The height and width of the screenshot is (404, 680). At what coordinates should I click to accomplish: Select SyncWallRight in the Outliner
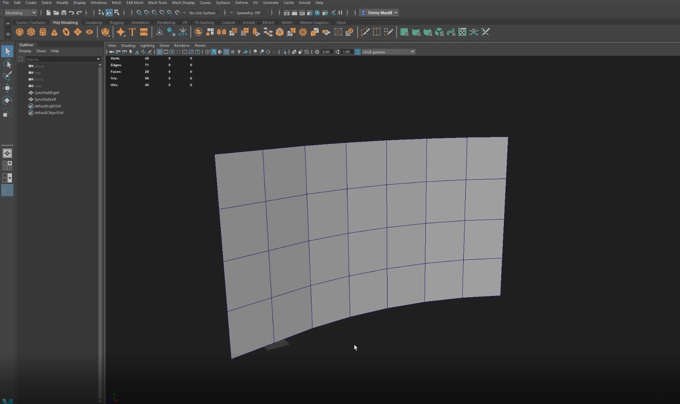click(x=47, y=93)
